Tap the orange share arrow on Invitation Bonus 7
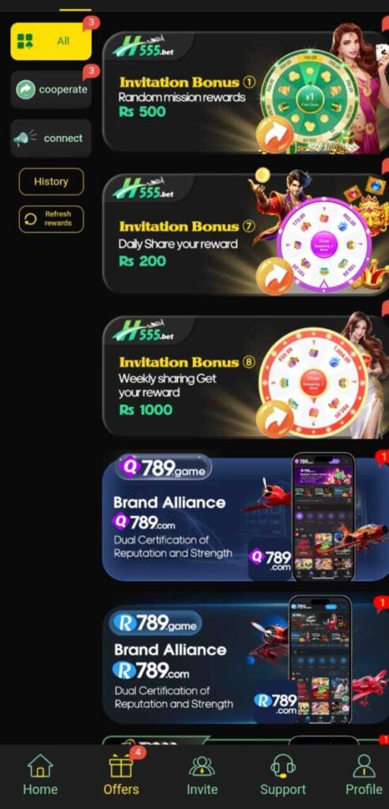Screen dimensions: 389x809 click(x=274, y=276)
